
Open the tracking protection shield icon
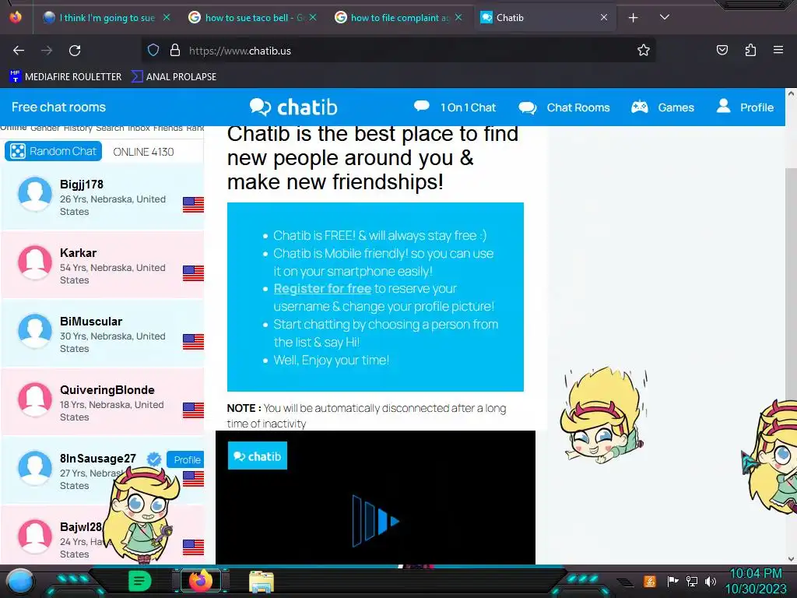click(x=153, y=51)
